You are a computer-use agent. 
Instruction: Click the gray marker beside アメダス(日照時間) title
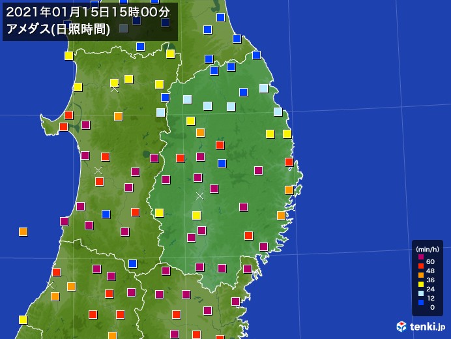(124, 29)
